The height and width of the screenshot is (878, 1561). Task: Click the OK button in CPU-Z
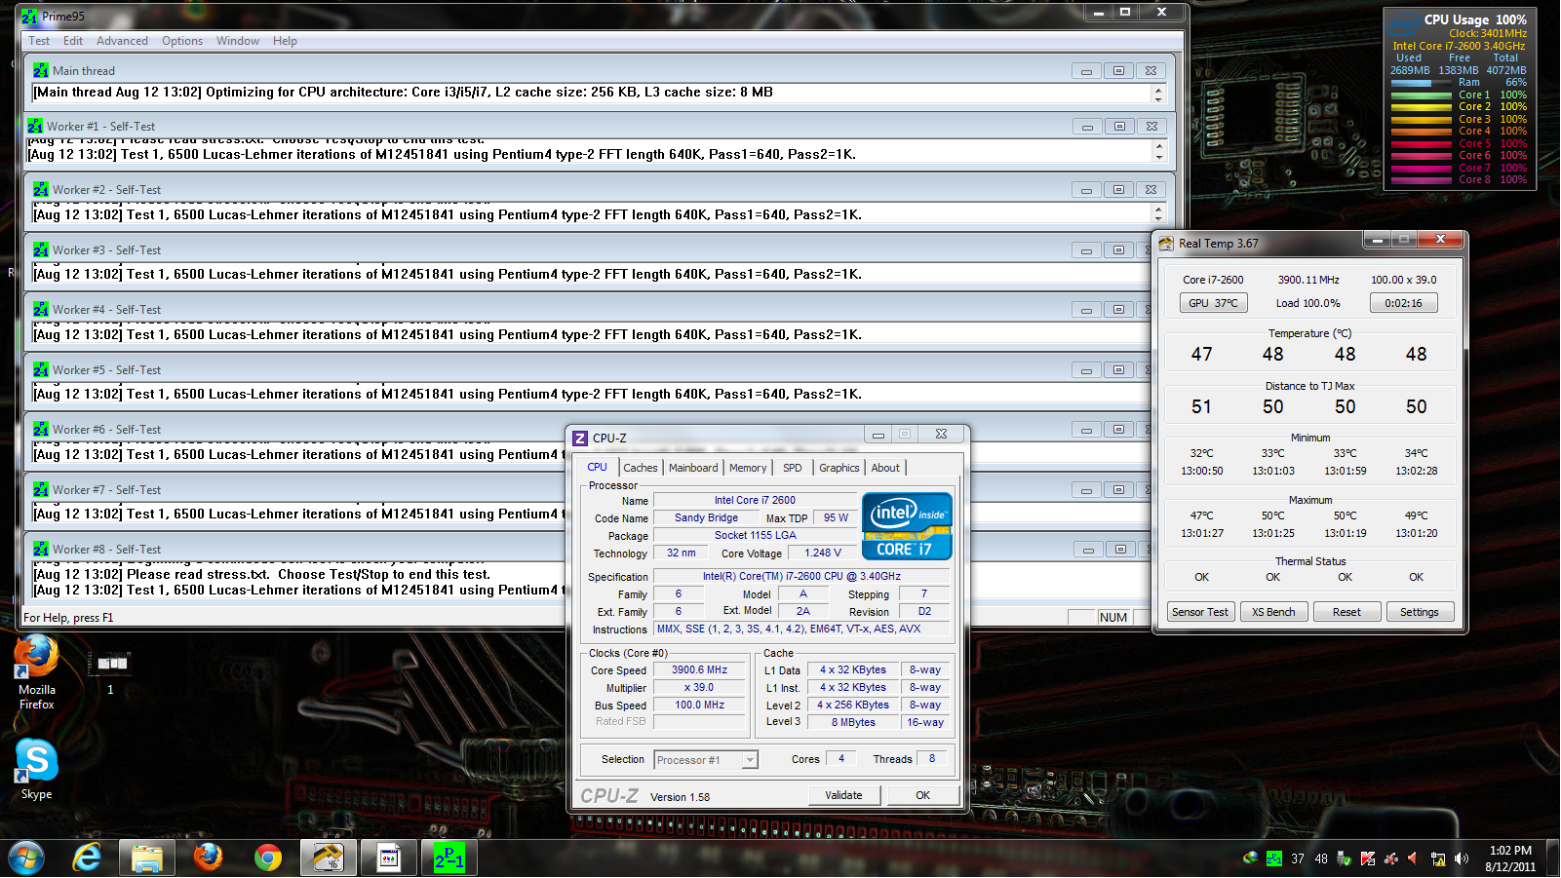[x=922, y=795]
